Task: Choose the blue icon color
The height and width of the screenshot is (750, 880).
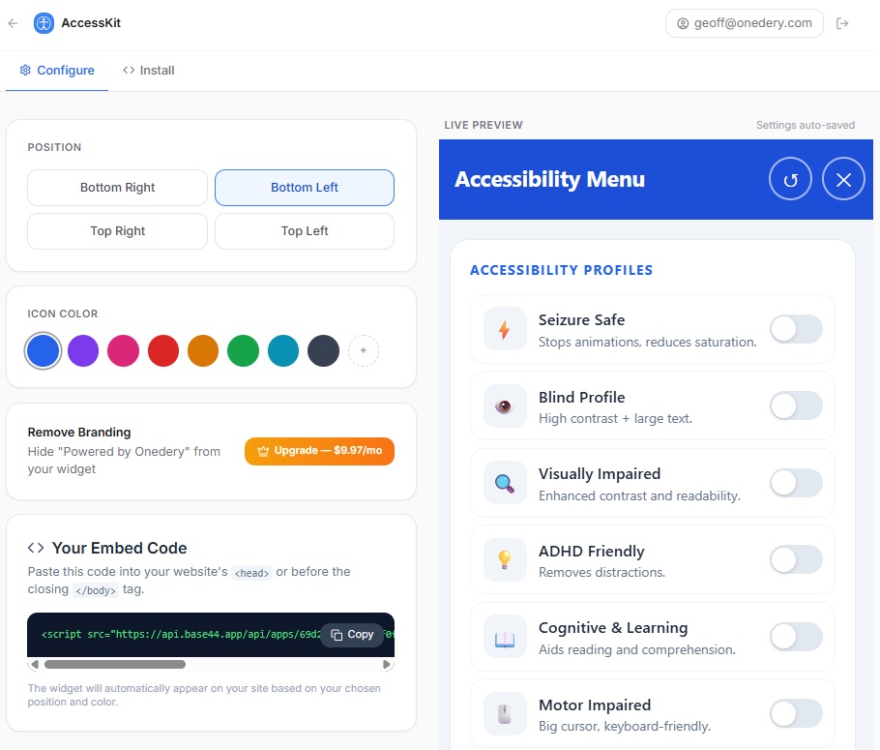Action: pos(44,350)
